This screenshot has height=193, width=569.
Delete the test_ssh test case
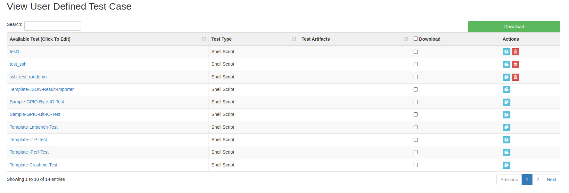[515, 65]
